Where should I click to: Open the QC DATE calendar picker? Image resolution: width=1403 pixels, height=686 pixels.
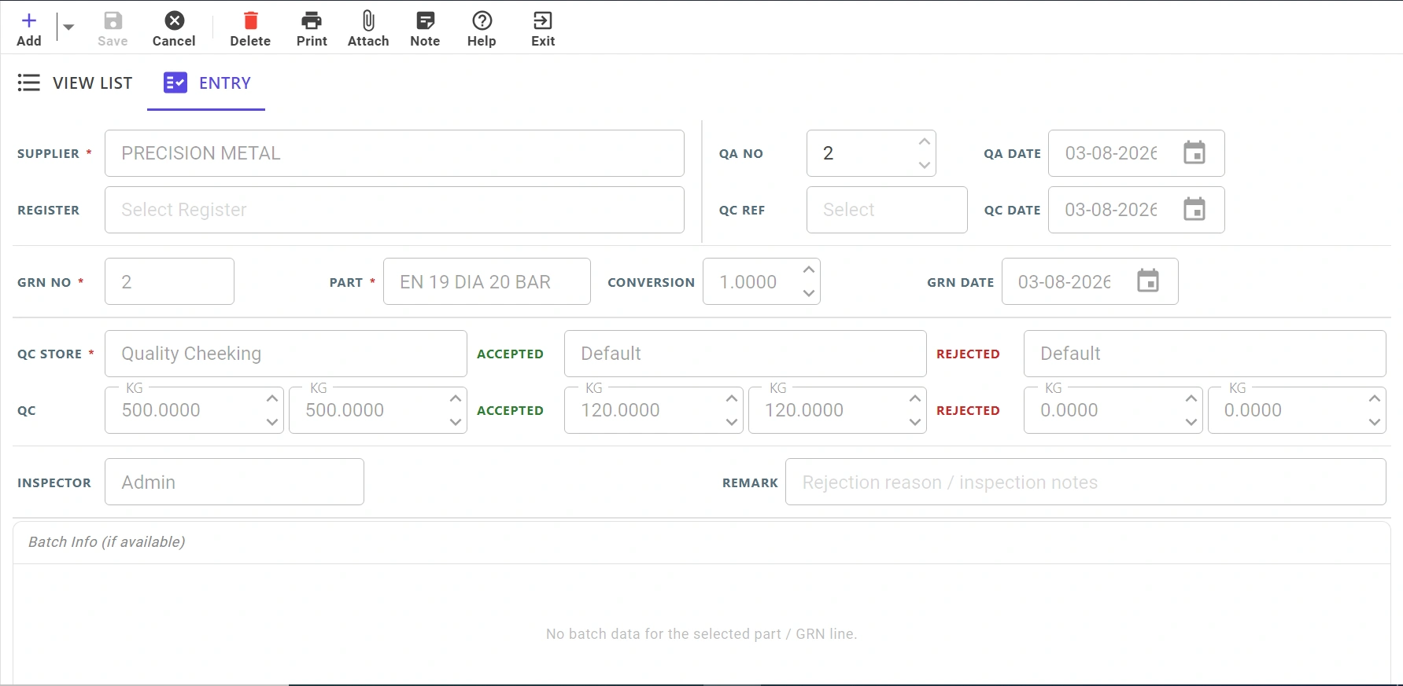point(1194,209)
